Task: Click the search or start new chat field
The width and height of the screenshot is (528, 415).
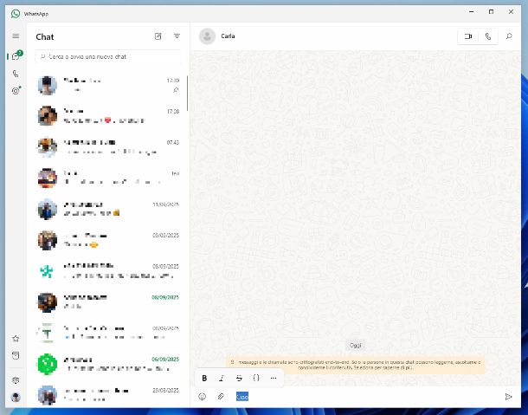Action: coord(108,56)
